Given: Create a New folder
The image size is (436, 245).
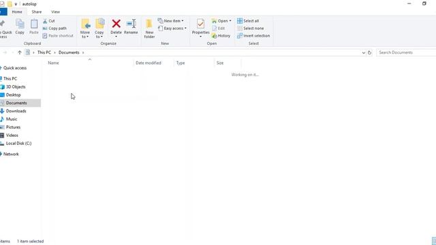Looking at the screenshot, I should [149, 29].
